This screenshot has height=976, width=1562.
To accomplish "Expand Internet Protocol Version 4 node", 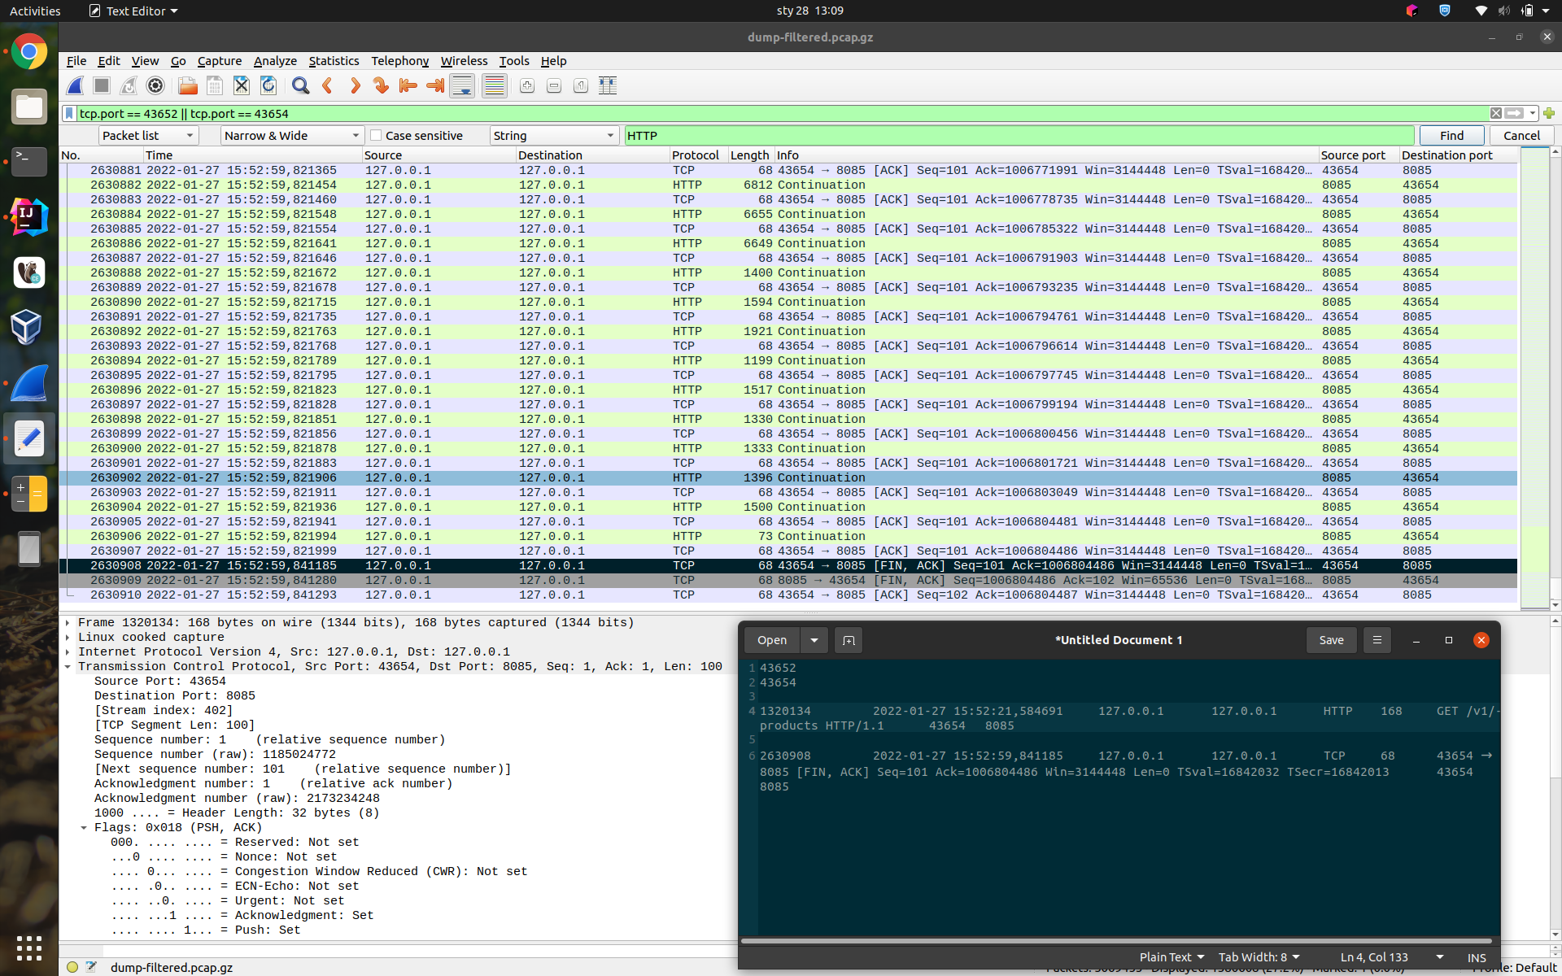I will [x=68, y=651].
